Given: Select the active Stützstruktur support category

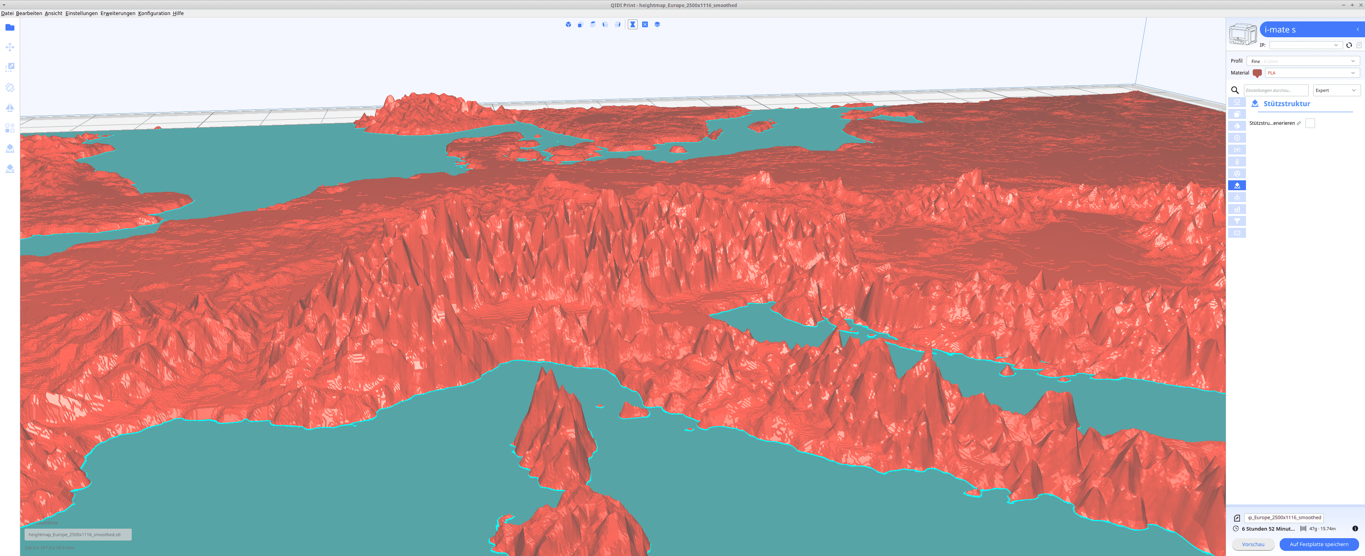Looking at the screenshot, I should pyautogui.click(x=1237, y=186).
